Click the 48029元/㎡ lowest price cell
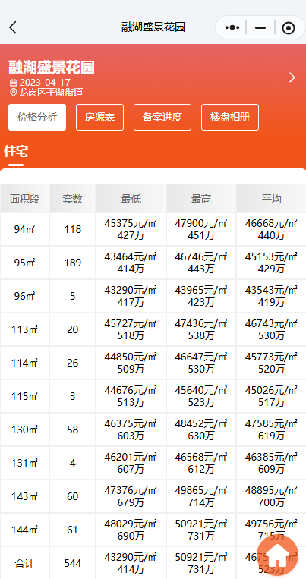Screen dimensions: 306x579 point(131,530)
